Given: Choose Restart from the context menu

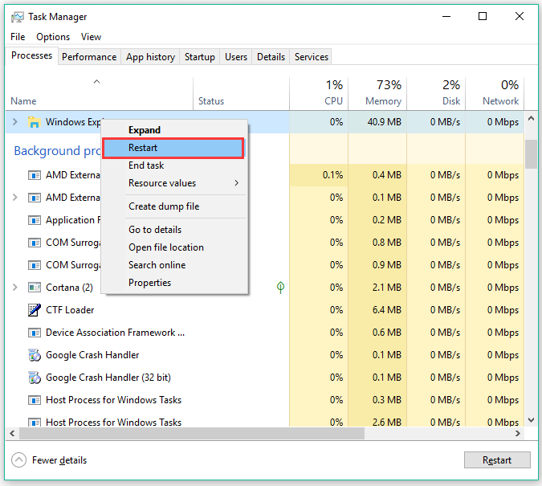Looking at the screenshot, I should (173, 148).
